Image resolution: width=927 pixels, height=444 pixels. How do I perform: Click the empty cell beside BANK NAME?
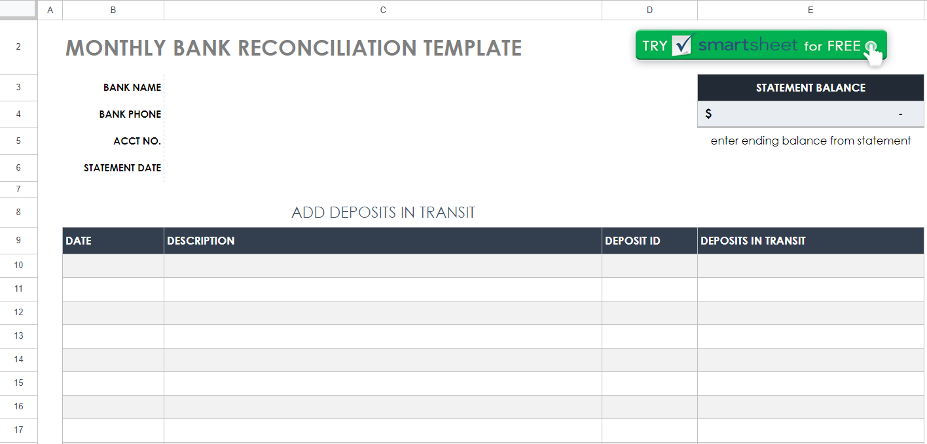coord(383,88)
